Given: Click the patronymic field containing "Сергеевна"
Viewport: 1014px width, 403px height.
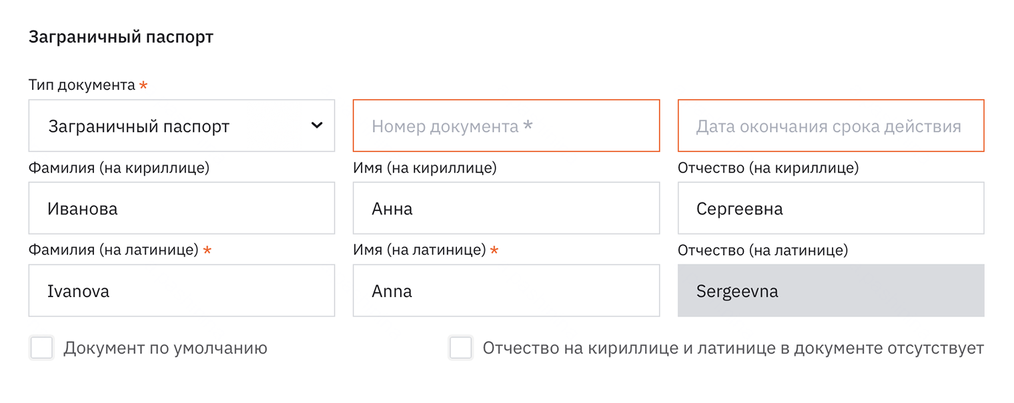Looking at the screenshot, I should pyautogui.click(x=830, y=208).
